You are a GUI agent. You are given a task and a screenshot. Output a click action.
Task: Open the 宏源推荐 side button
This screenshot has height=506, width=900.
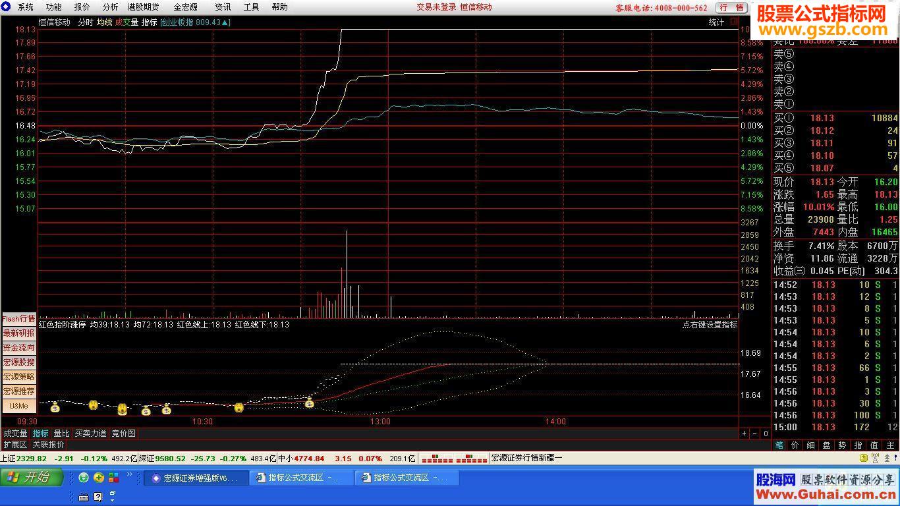pyautogui.click(x=19, y=391)
